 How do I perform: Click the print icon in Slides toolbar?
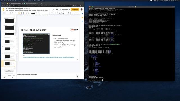coord(11,13)
